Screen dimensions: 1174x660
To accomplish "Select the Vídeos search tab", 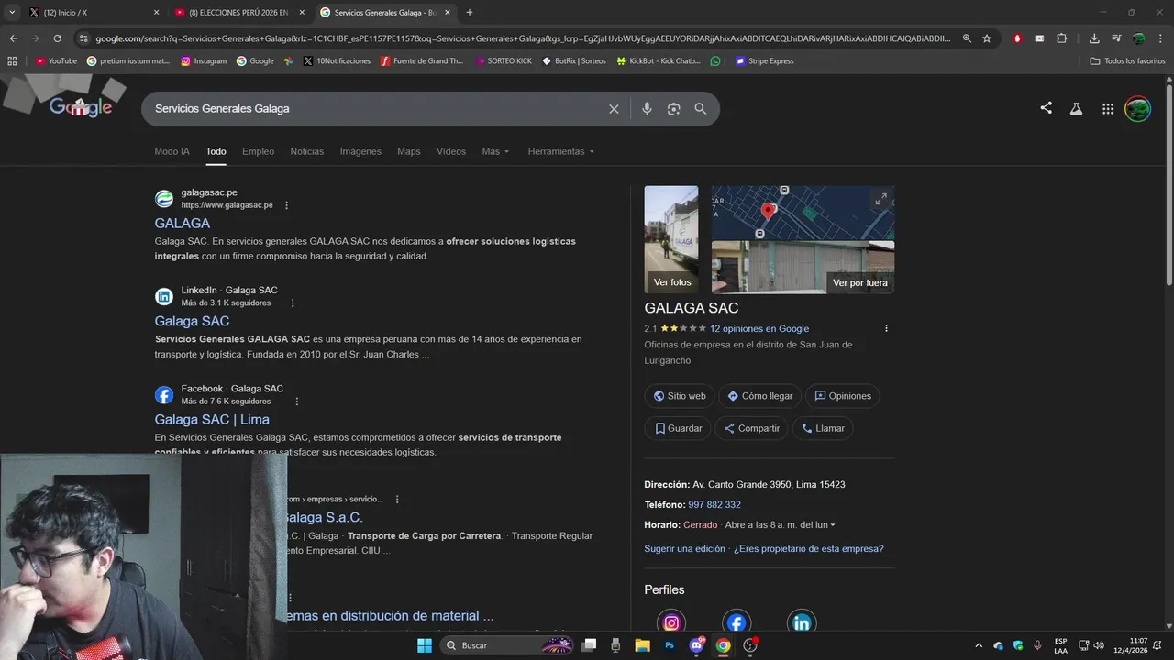I will click(x=450, y=151).
